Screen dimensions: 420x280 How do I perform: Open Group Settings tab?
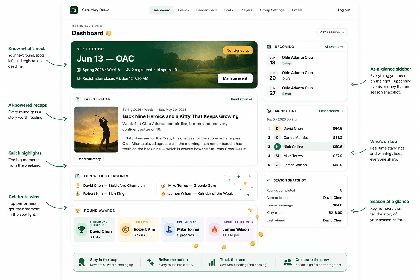click(x=272, y=10)
